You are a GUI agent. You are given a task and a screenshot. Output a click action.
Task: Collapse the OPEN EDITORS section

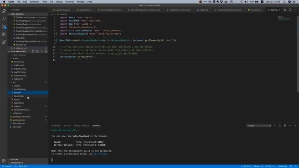tap(17, 14)
